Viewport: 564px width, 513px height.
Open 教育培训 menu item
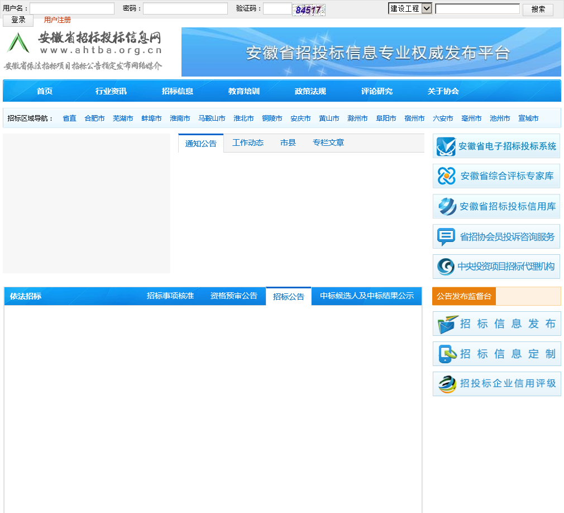[x=244, y=91]
